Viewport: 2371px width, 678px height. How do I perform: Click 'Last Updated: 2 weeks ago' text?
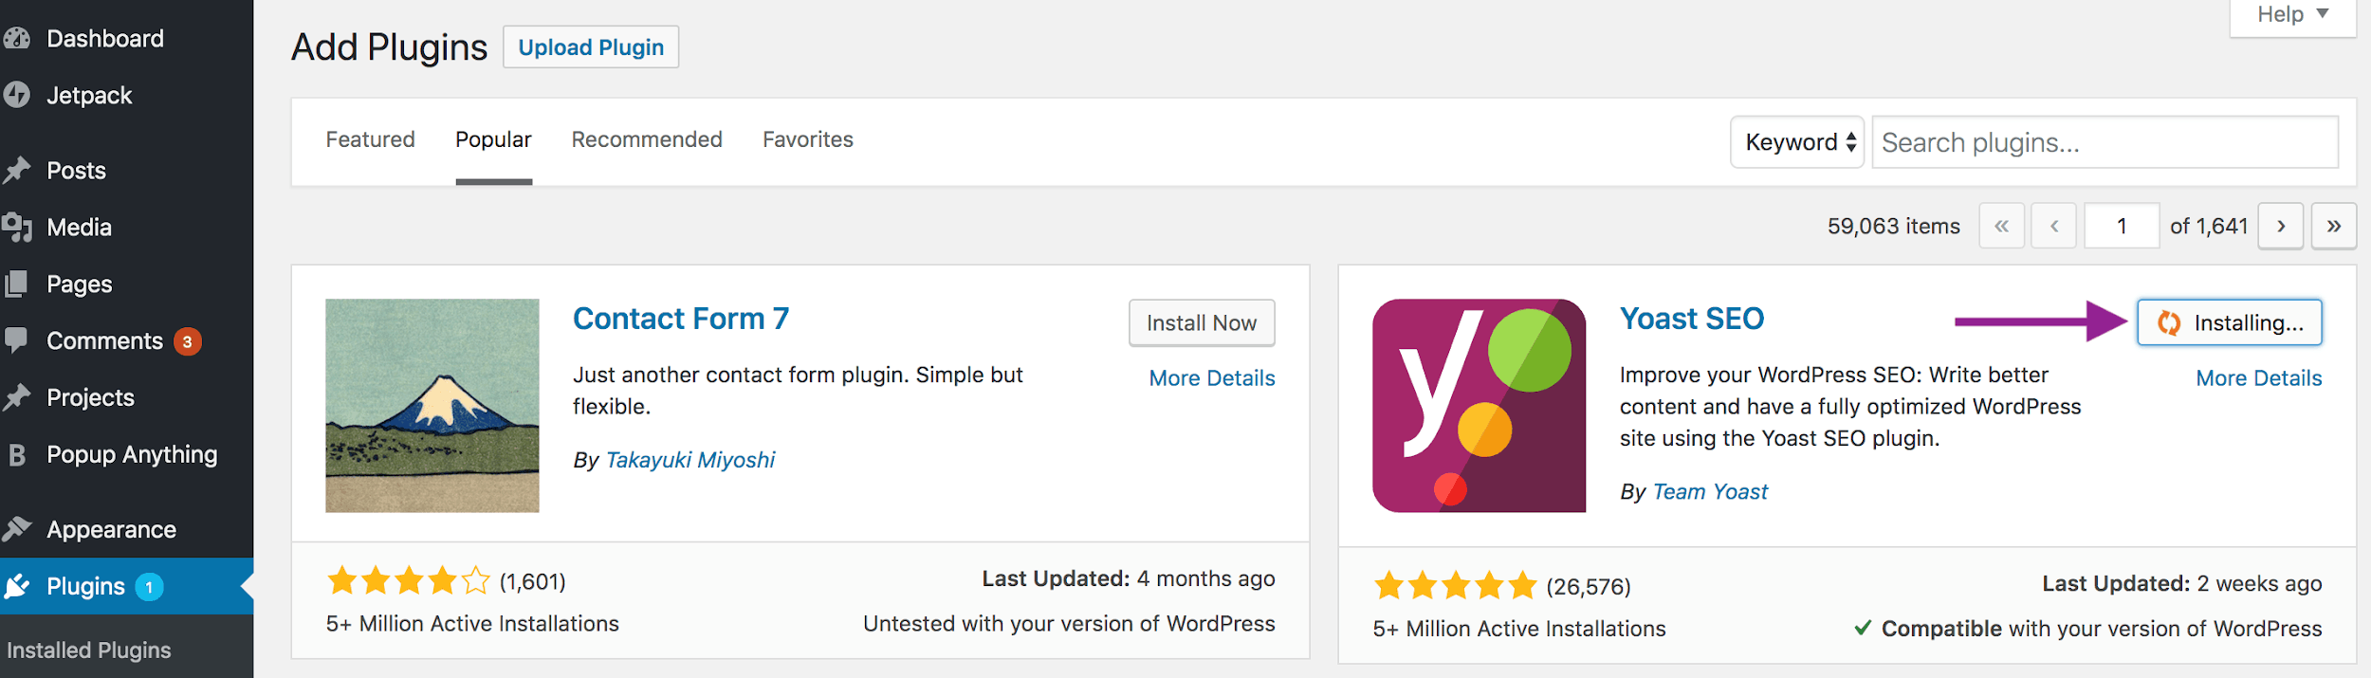coord(2182,583)
